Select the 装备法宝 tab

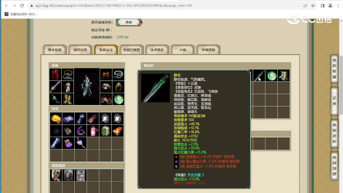(106, 50)
